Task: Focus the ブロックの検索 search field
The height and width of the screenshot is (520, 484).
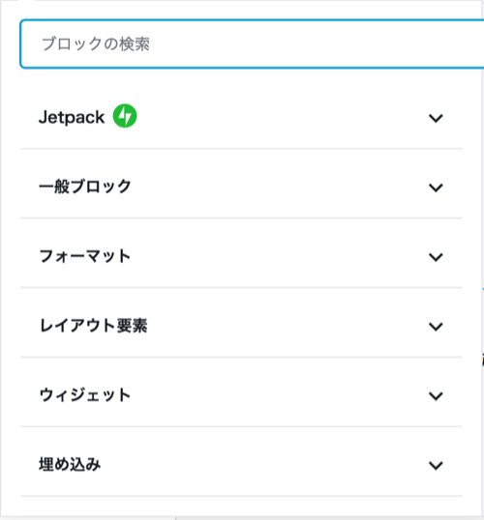Action: click(252, 44)
